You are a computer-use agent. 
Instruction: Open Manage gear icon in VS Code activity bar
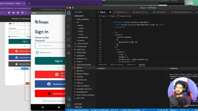[69, 105]
